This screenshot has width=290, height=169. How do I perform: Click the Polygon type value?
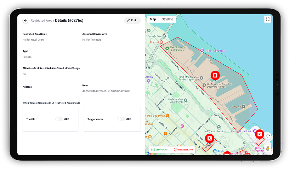[x=27, y=57]
